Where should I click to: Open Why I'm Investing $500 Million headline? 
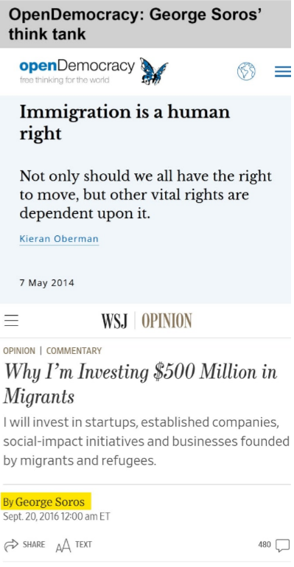(140, 384)
